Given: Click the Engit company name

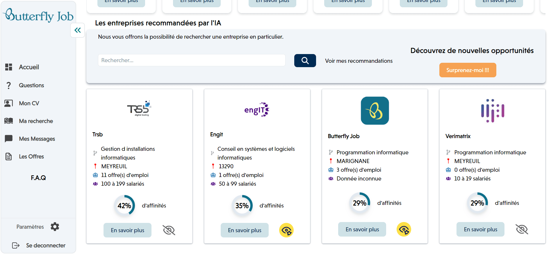Looking at the screenshot, I should coord(217,134).
